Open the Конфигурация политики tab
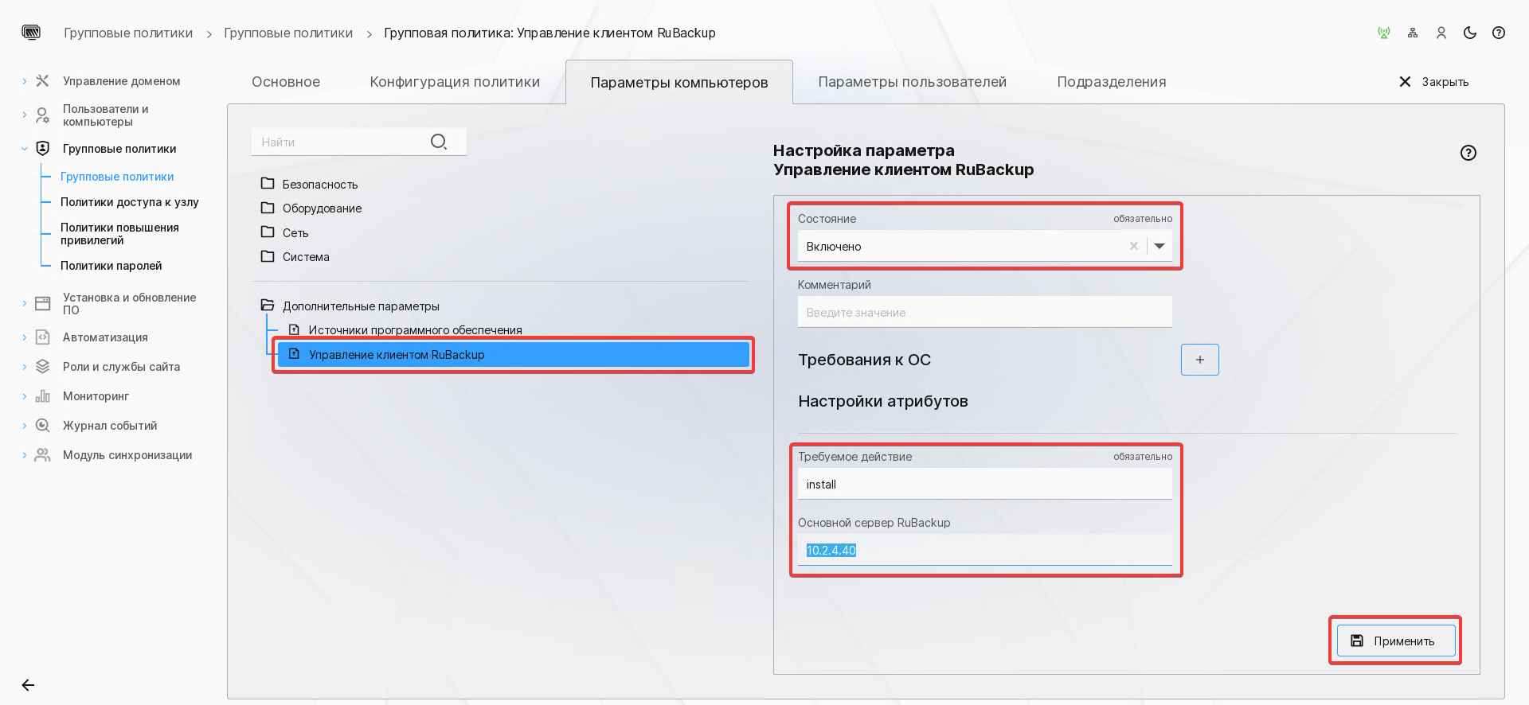The image size is (1529, 705). (x=455, y=82)
